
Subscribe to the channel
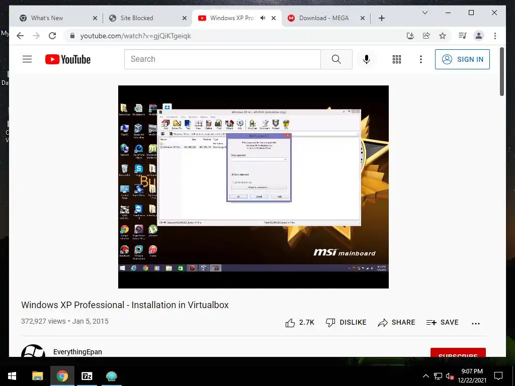(458, 352)
